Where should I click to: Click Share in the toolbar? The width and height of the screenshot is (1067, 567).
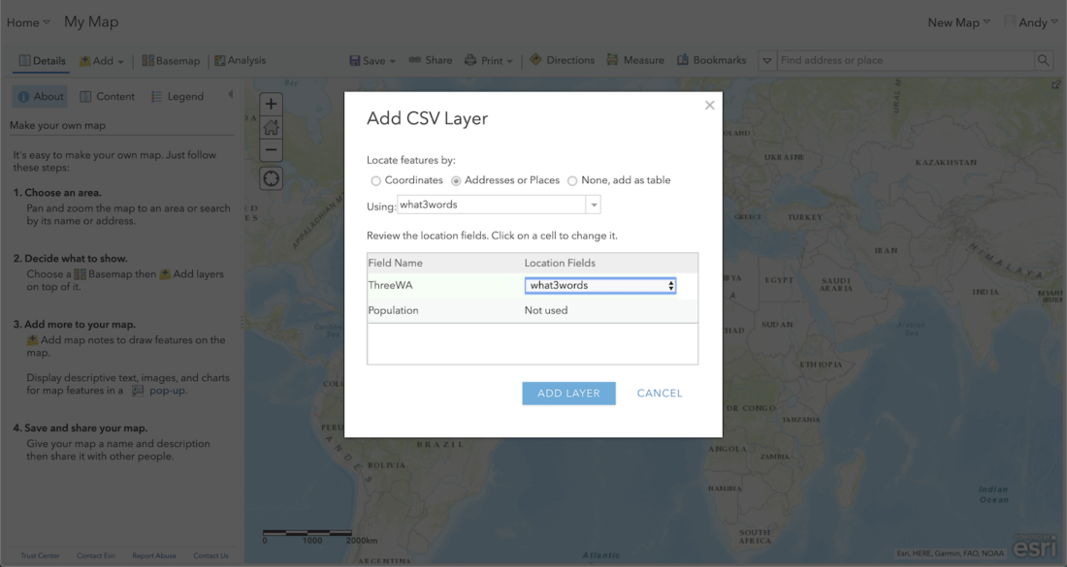point(430,60)
